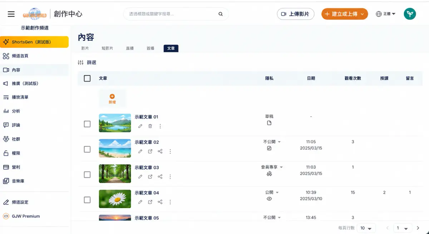
Task: Open the hamburger navigation menu
Action: (11, 14)
